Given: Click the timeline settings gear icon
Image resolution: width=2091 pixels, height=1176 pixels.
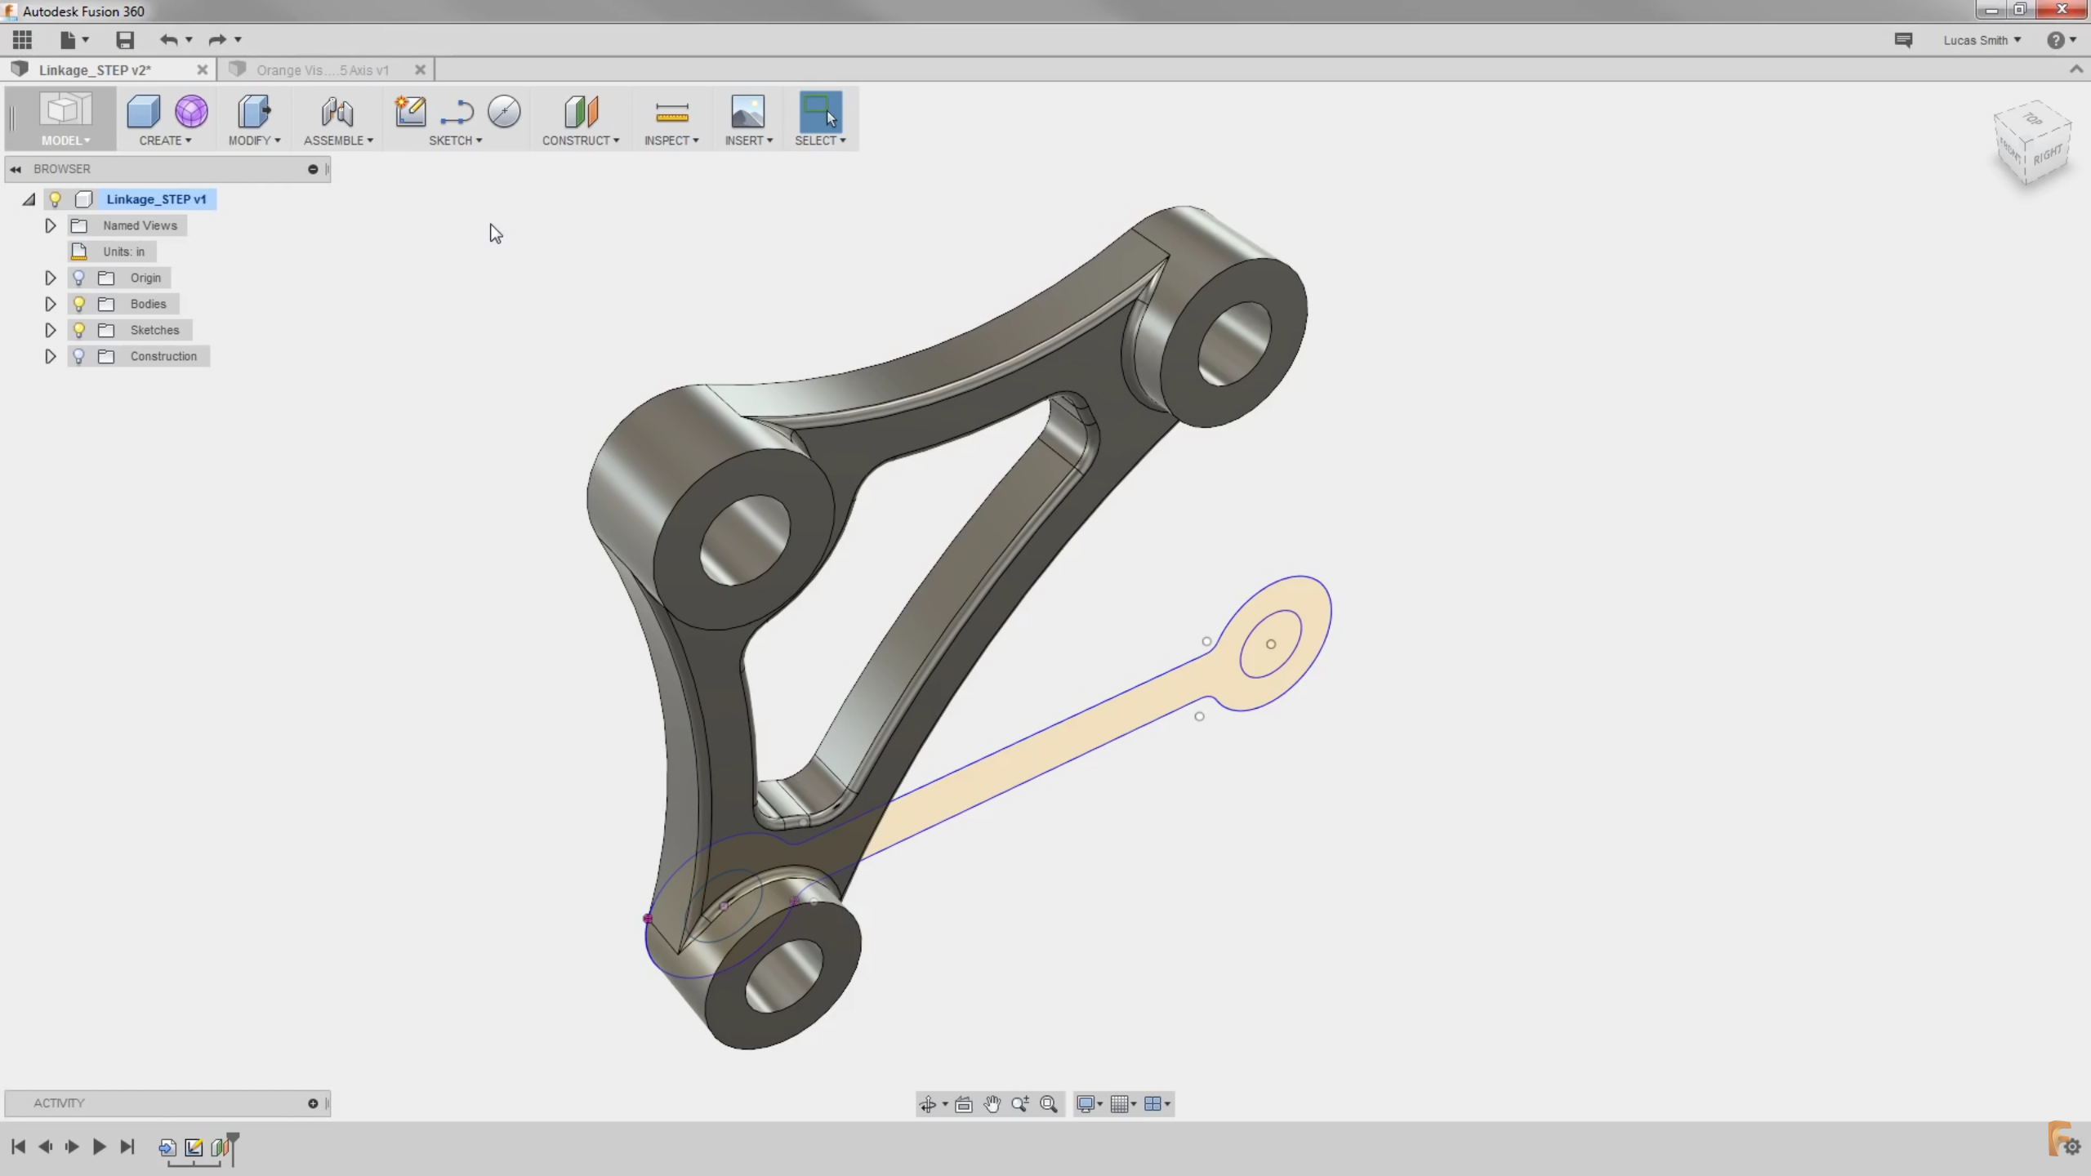Looking at the screenshot, I should coord(2072,1147).
